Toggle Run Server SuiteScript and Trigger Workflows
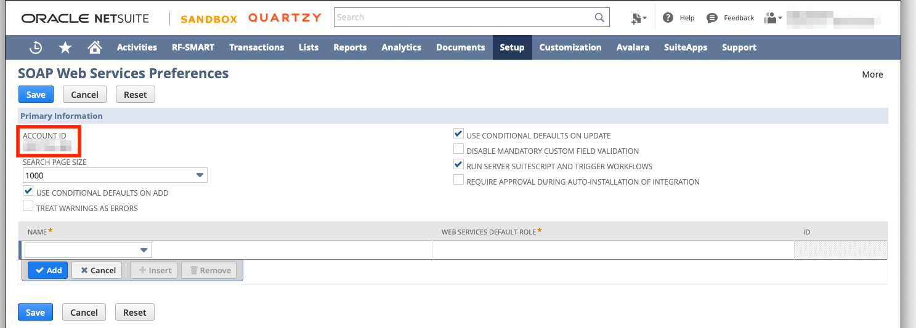 pyautogui.click(x=458, y=165)
